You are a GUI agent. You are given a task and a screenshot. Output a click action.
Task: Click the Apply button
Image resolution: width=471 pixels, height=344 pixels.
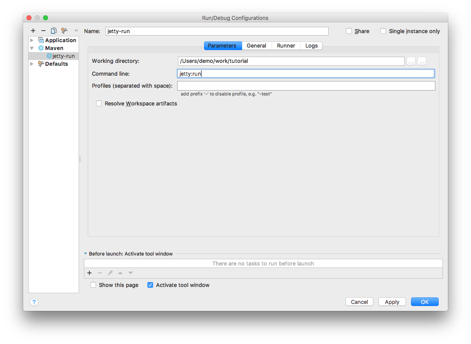tap(392, 302)
